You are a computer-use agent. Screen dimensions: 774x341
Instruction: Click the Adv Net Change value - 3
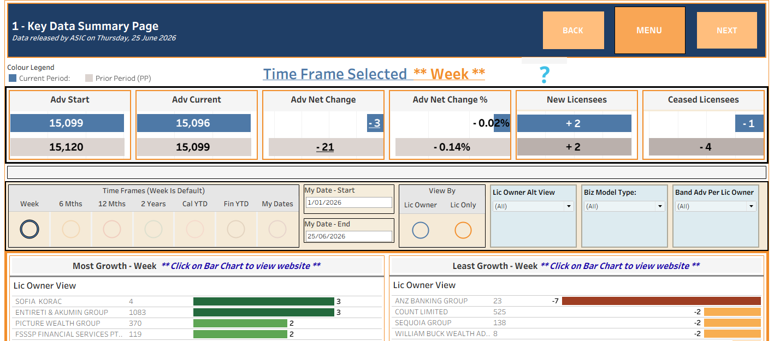(x=374, y=123)
